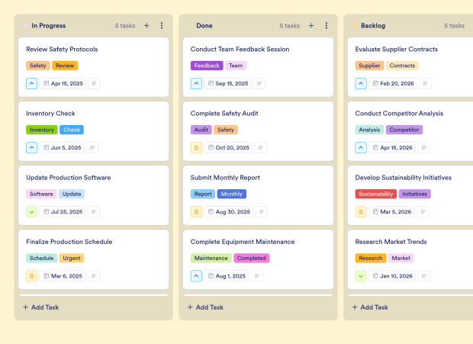Image resolution: width=473 pixels, height=344 pixels.
Task: Click the Maintenance tag
Action: 211,259
